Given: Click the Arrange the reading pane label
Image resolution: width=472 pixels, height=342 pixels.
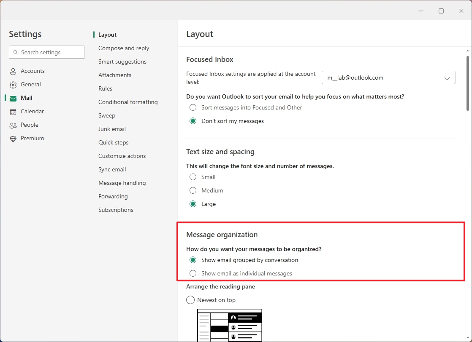Looking at the screenshot, I should tap(221, 287).
